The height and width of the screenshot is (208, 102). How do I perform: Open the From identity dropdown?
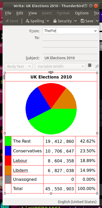coord(70,31)
